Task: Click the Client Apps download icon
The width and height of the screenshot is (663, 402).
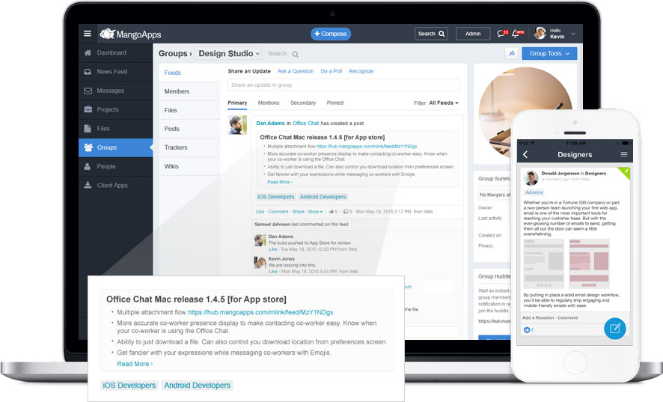Action: 88,186
